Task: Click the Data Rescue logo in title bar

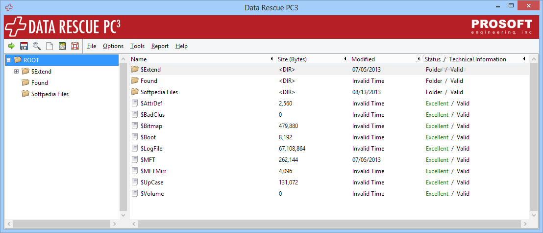Action: pyautogui.click(x=10, y=7)
